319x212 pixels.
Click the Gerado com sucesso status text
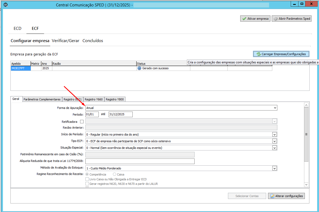pos(155,68)
